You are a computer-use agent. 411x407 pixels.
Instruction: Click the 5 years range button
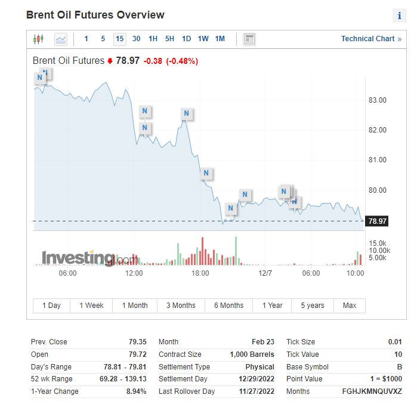[x=312, y=306]
